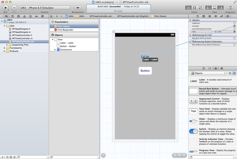
Task: Show the Debug navigator
Action: click(30, 16)
